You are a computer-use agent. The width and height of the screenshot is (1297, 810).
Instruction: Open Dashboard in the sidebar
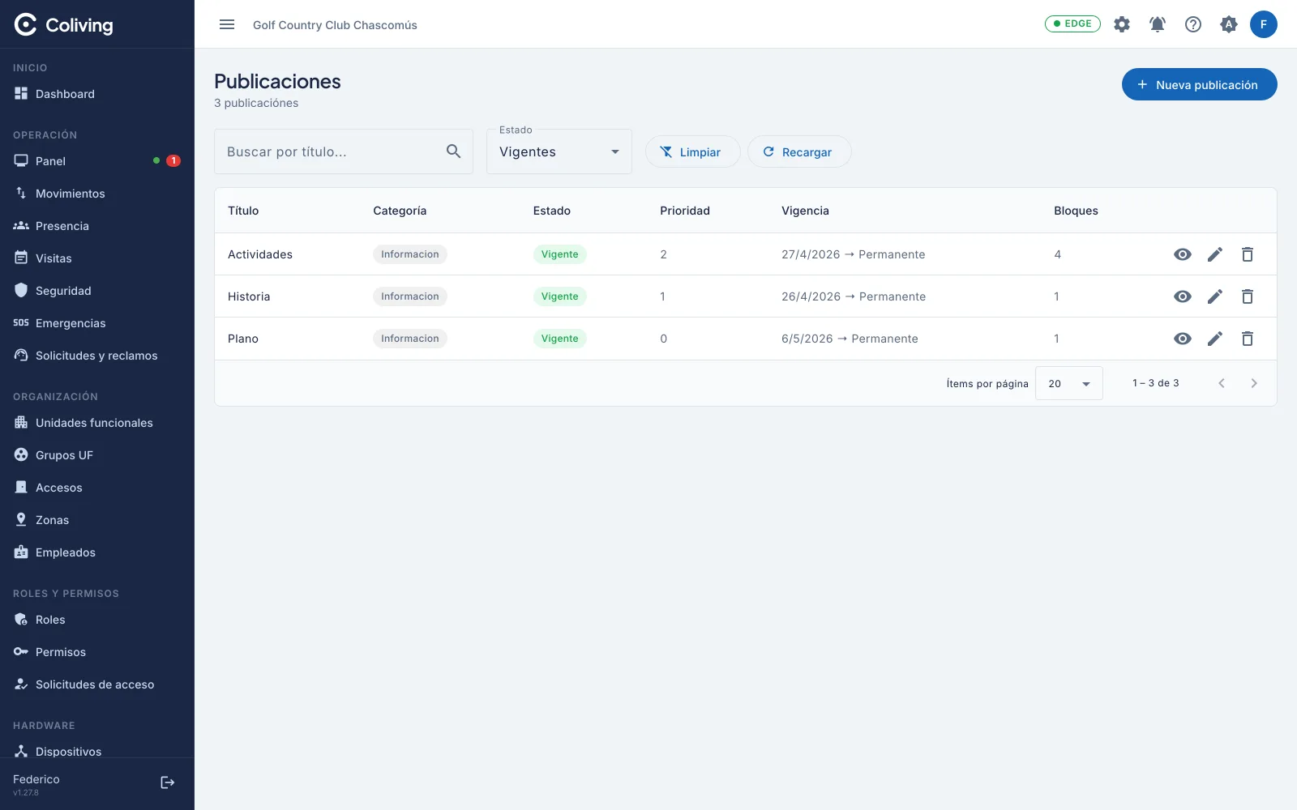(x=97, y=94)
